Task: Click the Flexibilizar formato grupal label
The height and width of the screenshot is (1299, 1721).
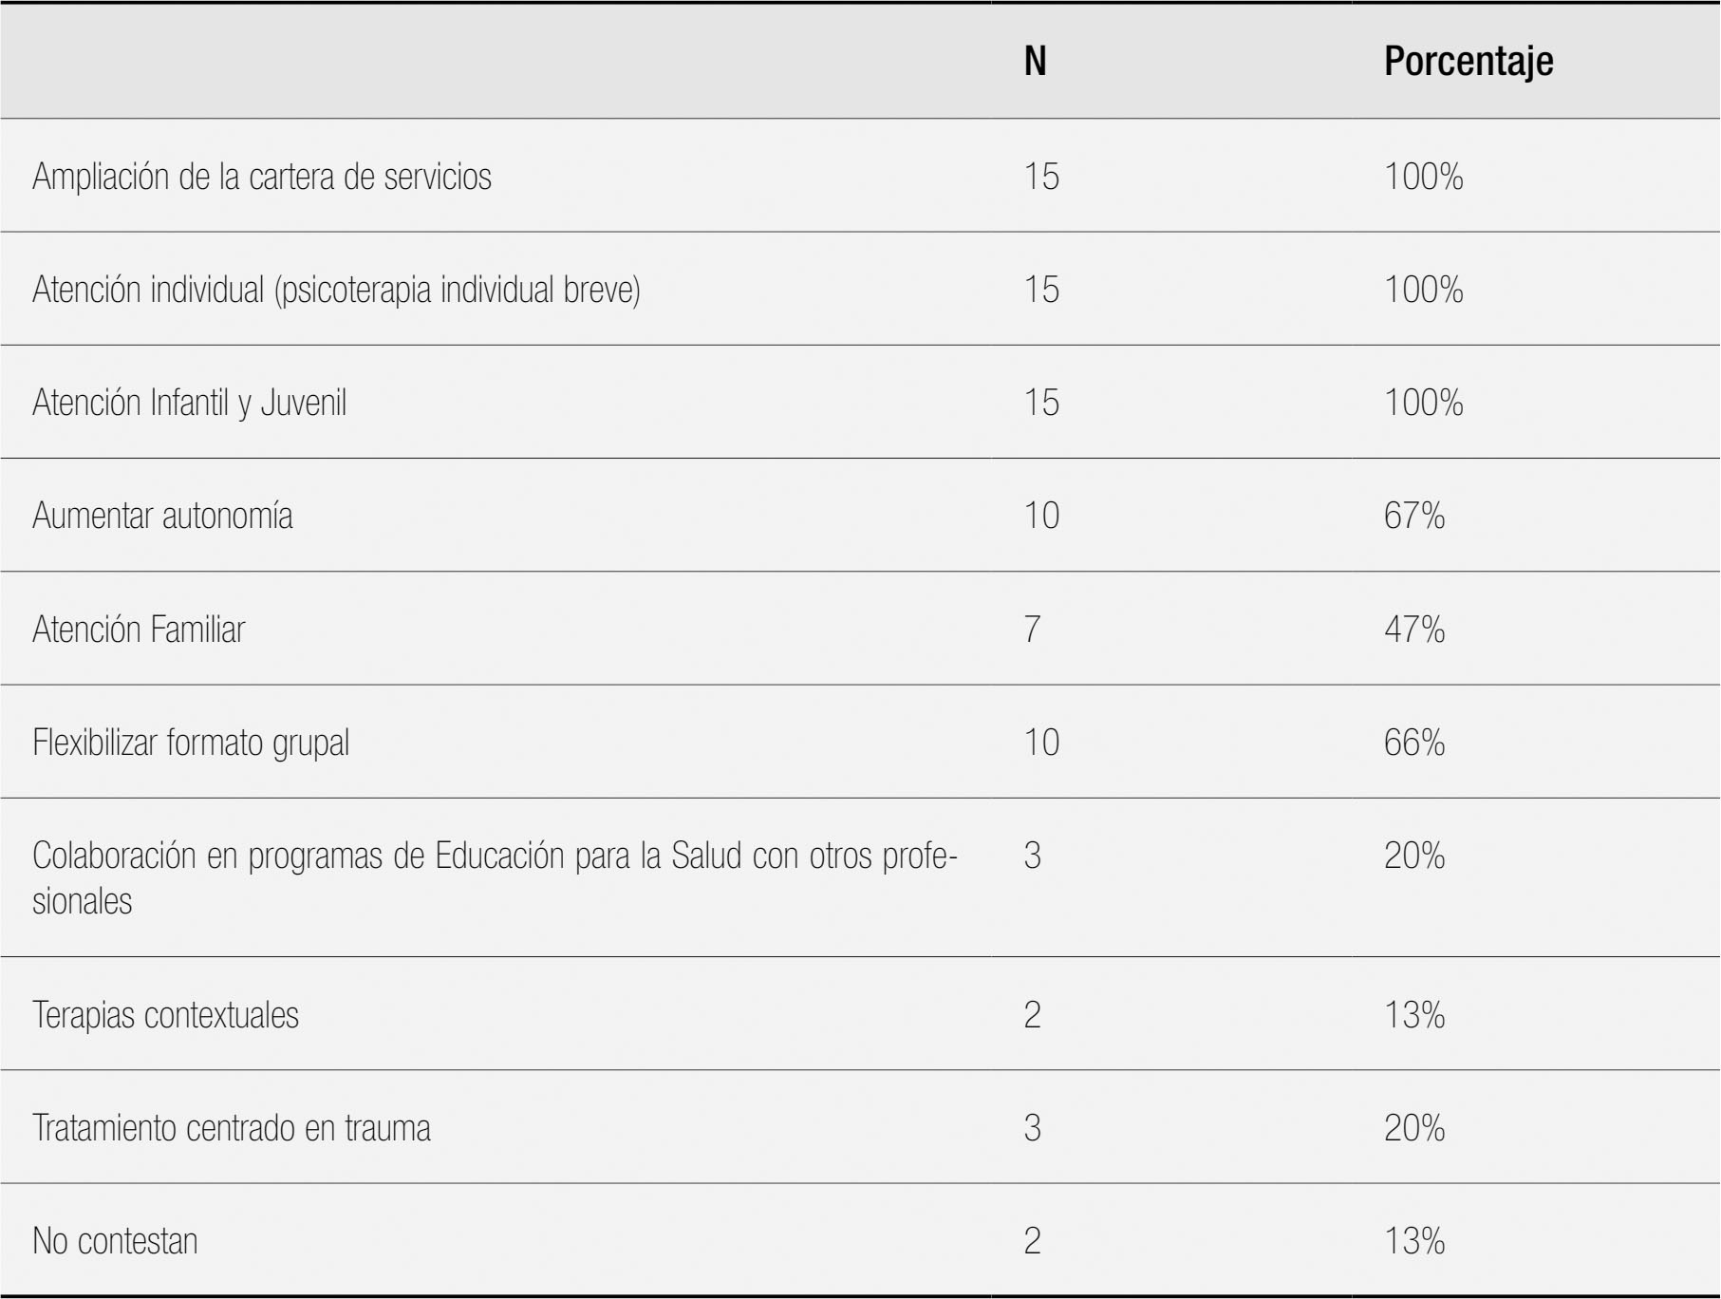Action: tap(191, 742)
